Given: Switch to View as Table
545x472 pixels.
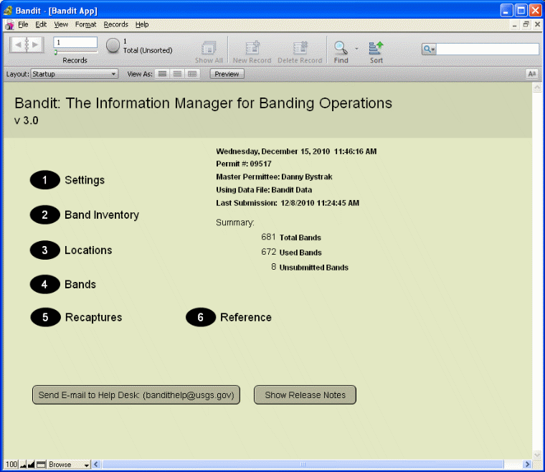Looking at the screenshot, I should tap(192, 74).
